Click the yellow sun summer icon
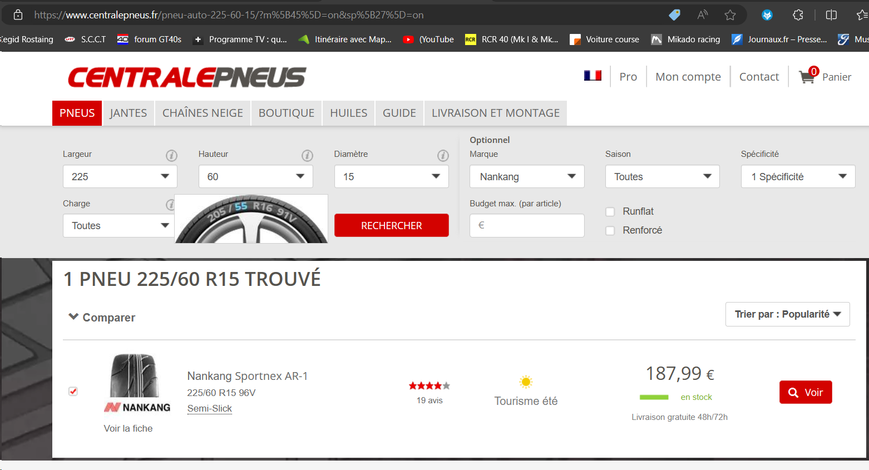Screen dimensions: 869x470 [526, 382]
